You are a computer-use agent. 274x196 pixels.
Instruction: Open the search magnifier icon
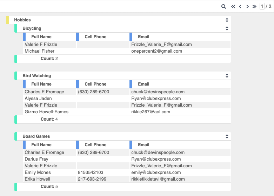[x=223, y=6]
